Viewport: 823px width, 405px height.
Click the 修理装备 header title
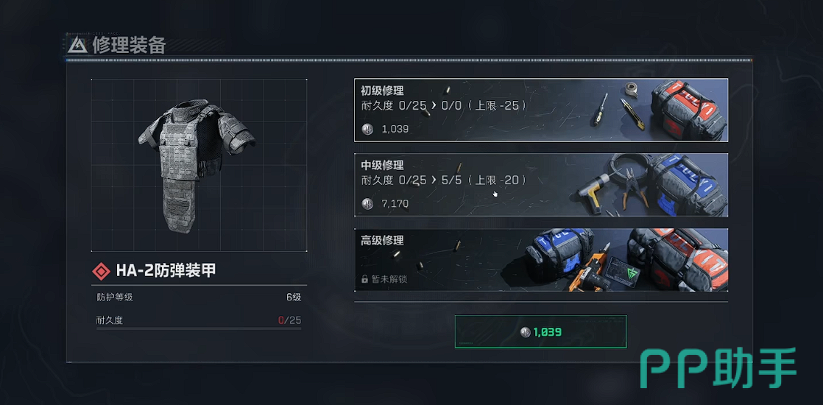(x=129, y=45)
